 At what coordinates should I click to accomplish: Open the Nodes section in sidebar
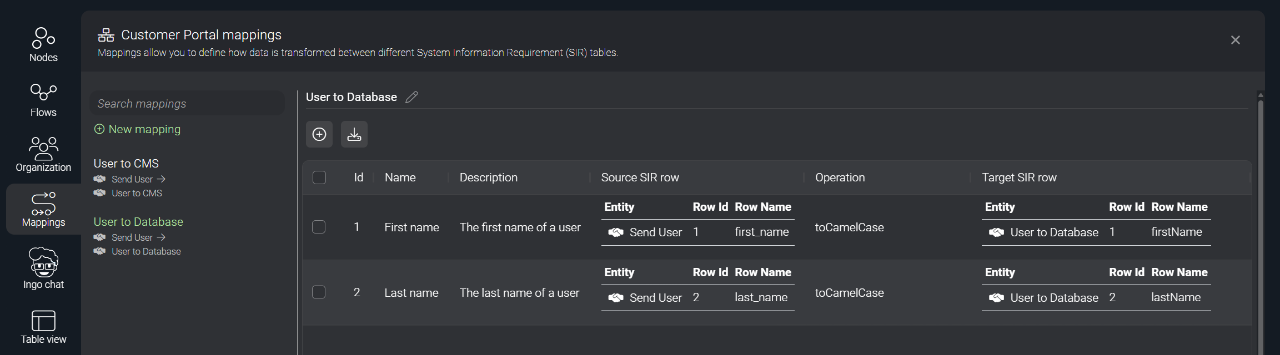point(43,45)
